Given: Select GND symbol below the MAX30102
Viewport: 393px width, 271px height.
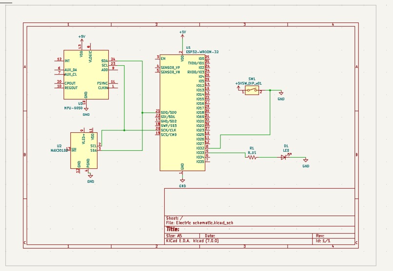Looking at the screenshot, I should pos(91,179).
